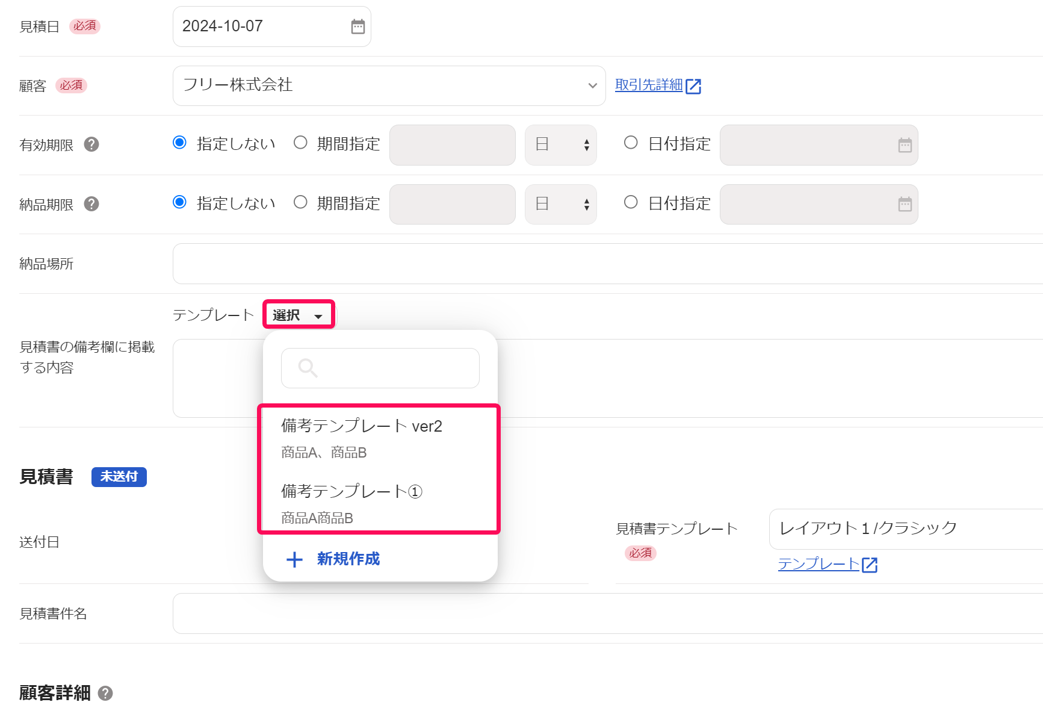Open the 取引先詳細 link

pyautogui.click(x=648, y=85)
